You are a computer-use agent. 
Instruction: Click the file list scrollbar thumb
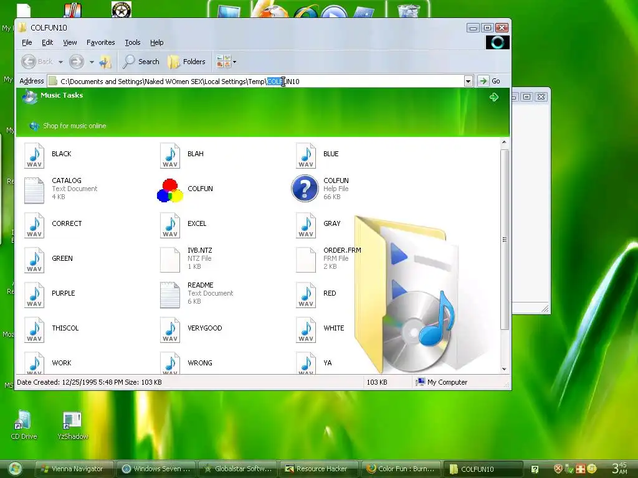(x=504, y=240)
